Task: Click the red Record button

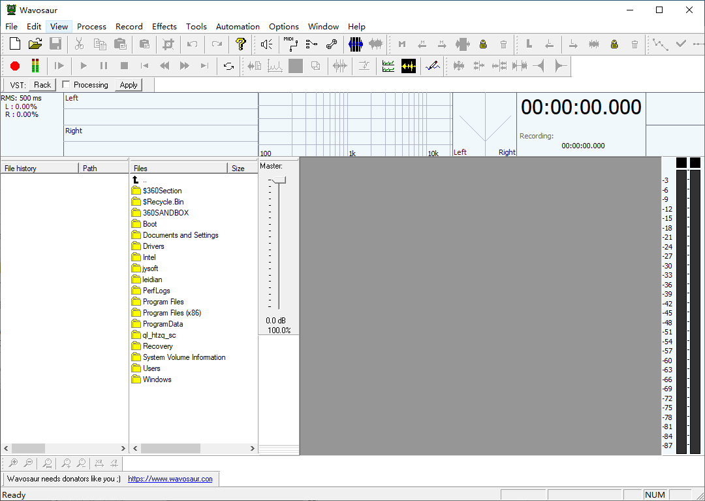Action: 15,66
